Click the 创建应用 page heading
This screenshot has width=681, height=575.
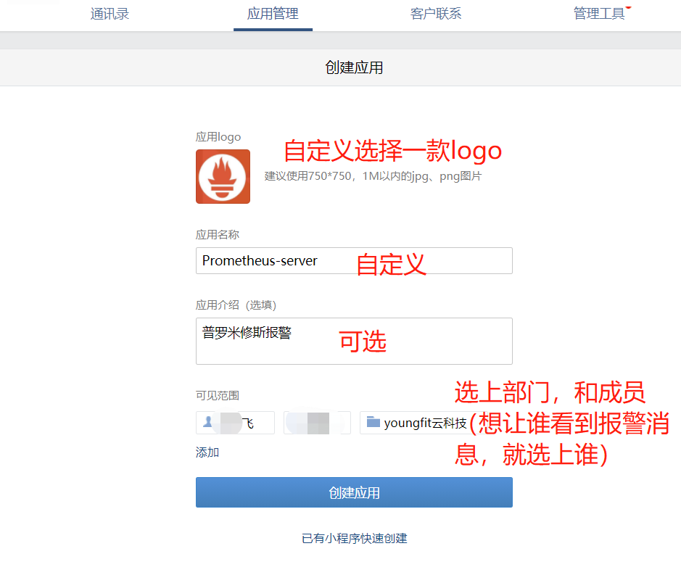(354, 67)
